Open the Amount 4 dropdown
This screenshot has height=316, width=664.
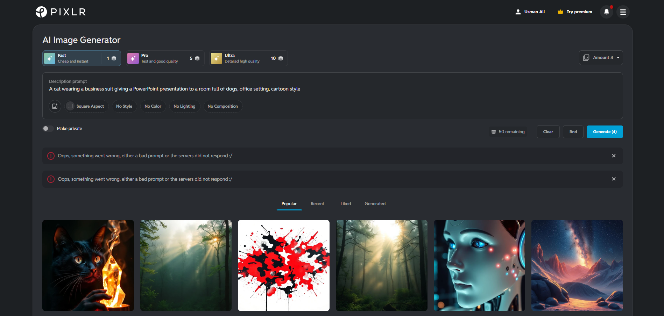coord(601,57)
